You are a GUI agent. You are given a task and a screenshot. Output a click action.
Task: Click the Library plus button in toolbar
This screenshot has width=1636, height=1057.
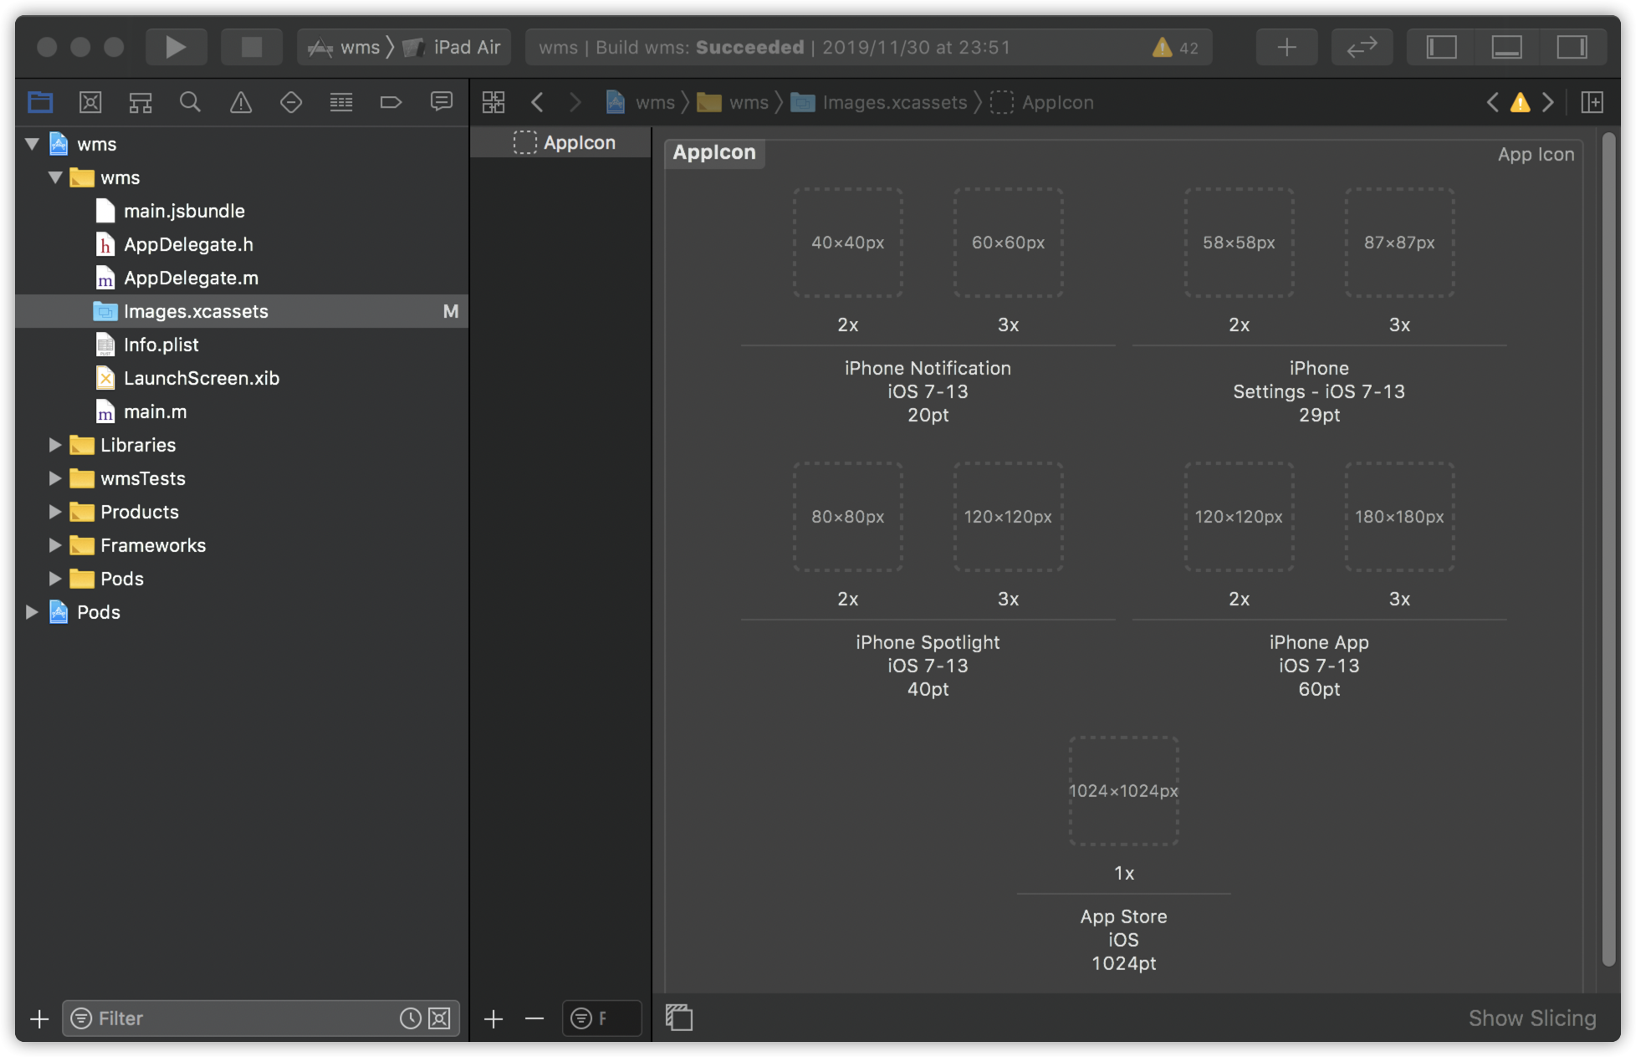[1286, 47]
